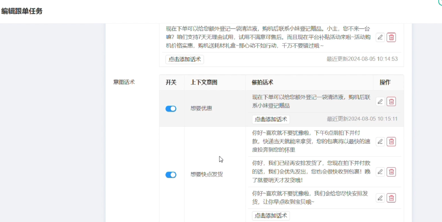The width and height of the screenshot is (442, 222).
Task: Click script text 你好~喜欢就不要犹豫啦，下午6点前拍下
Action: (311, 141)
